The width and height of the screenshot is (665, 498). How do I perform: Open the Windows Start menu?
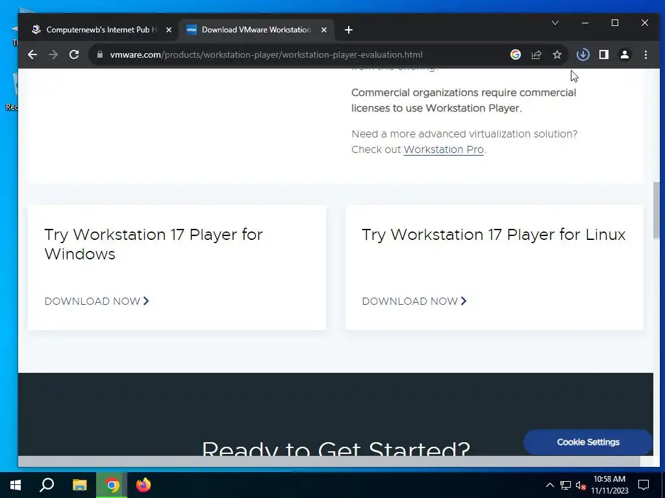(16, 485)
